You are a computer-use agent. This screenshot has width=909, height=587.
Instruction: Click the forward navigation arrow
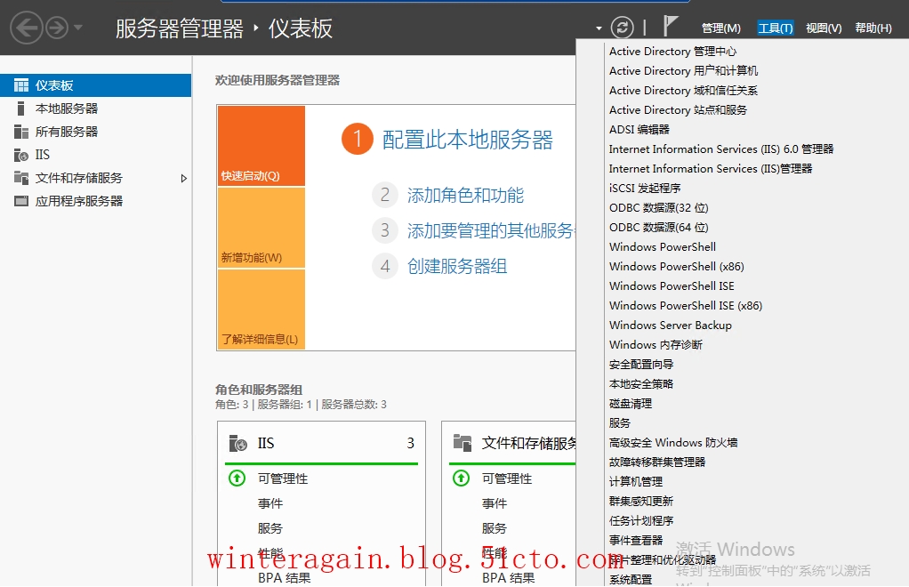coord(57,28)
